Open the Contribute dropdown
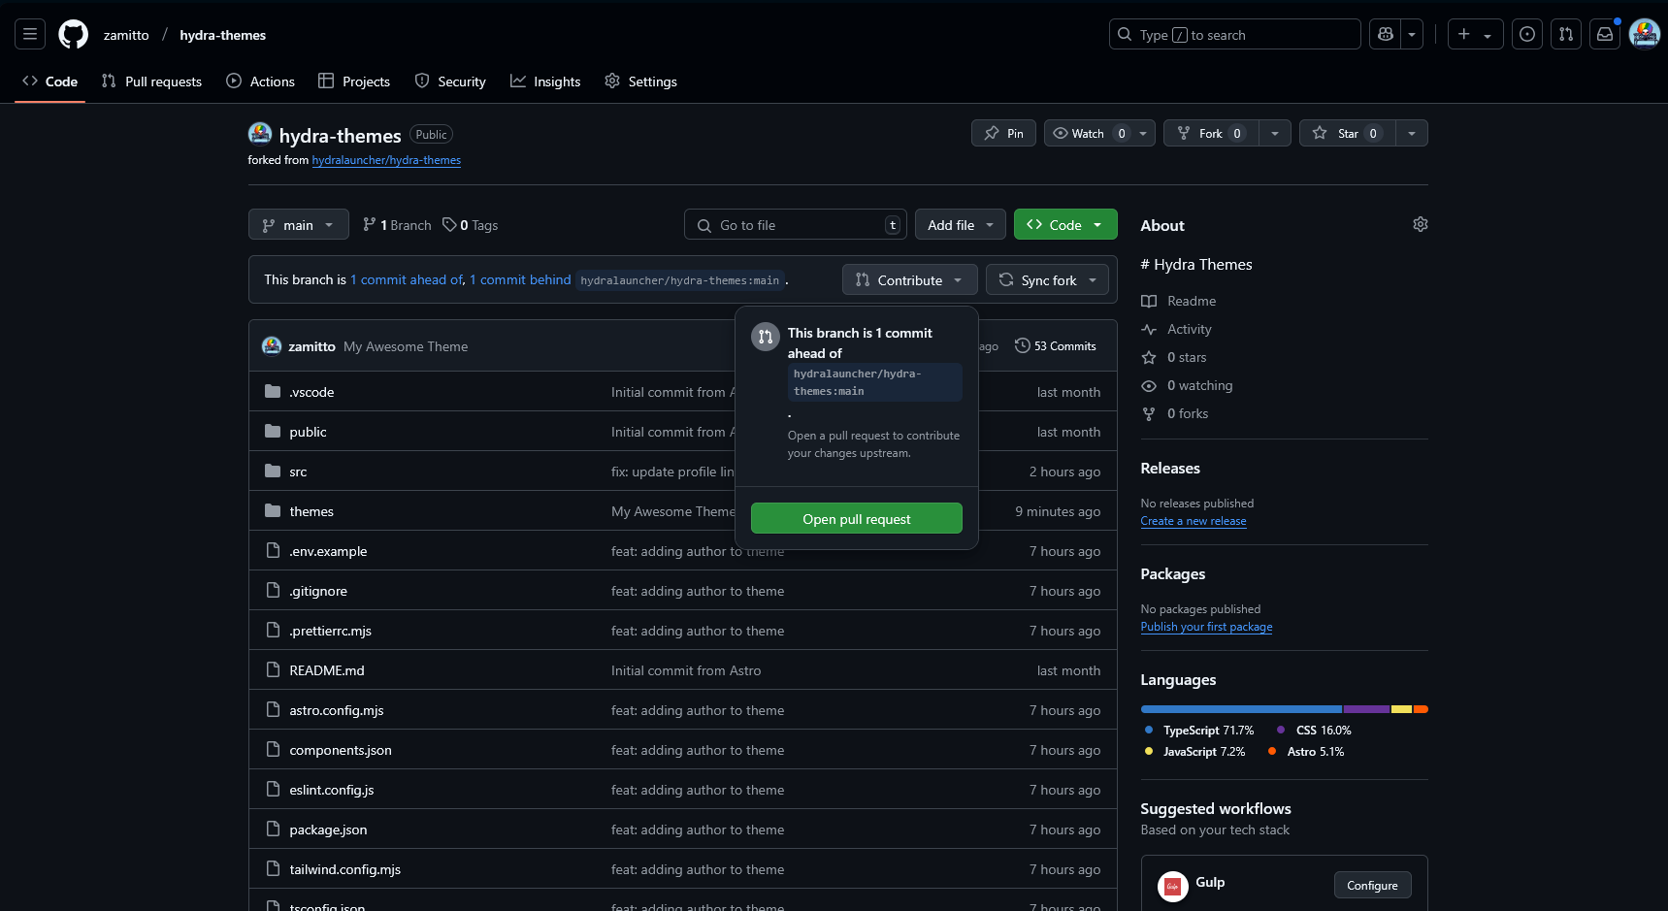The height and width of the screenshot is (911, 1668). pos(908,279)
